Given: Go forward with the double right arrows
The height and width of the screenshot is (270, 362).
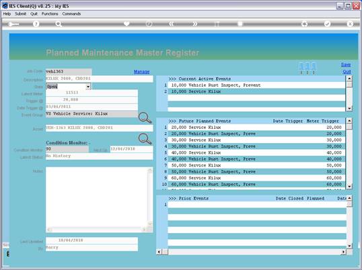Looking at the screenshot, I should (x=195, y=24).
